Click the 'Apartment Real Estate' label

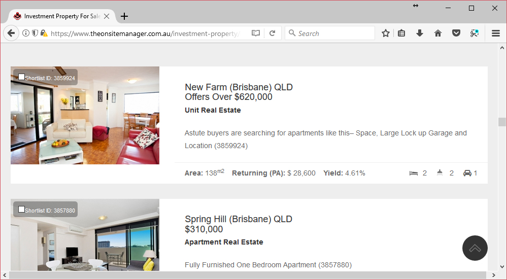tap(224, 242)
